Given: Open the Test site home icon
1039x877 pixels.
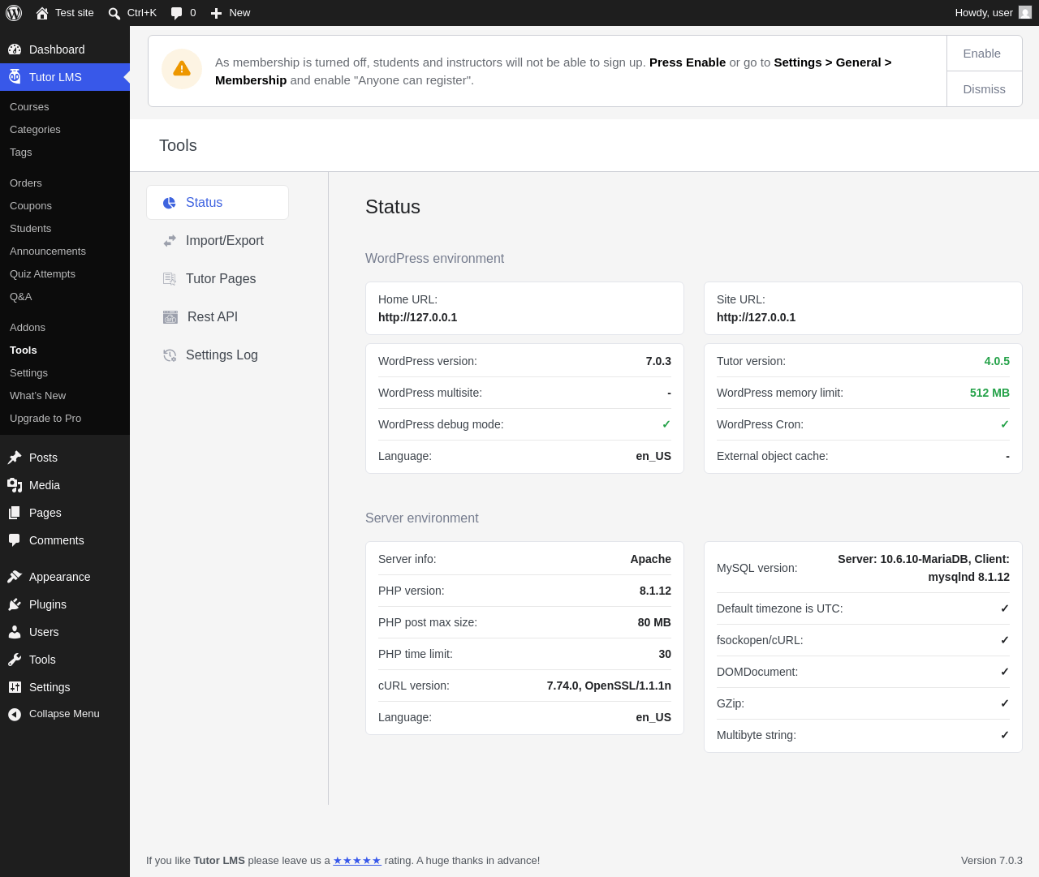Looking at the screenshot, I should (x=42, y=13).
